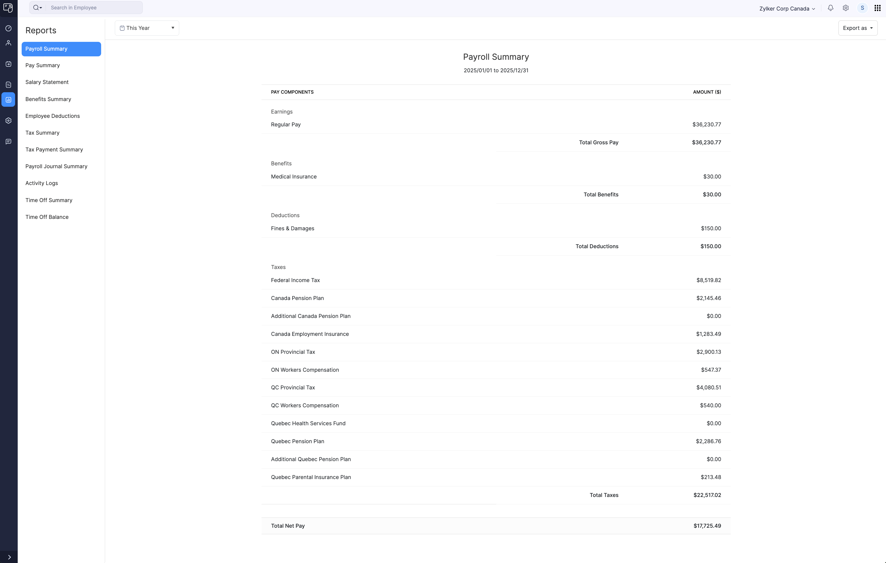Open the profile avatar labeled S

[862, 8]
